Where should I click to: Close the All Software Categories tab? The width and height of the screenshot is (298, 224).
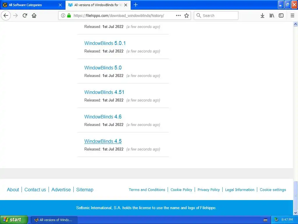point(60,5)
